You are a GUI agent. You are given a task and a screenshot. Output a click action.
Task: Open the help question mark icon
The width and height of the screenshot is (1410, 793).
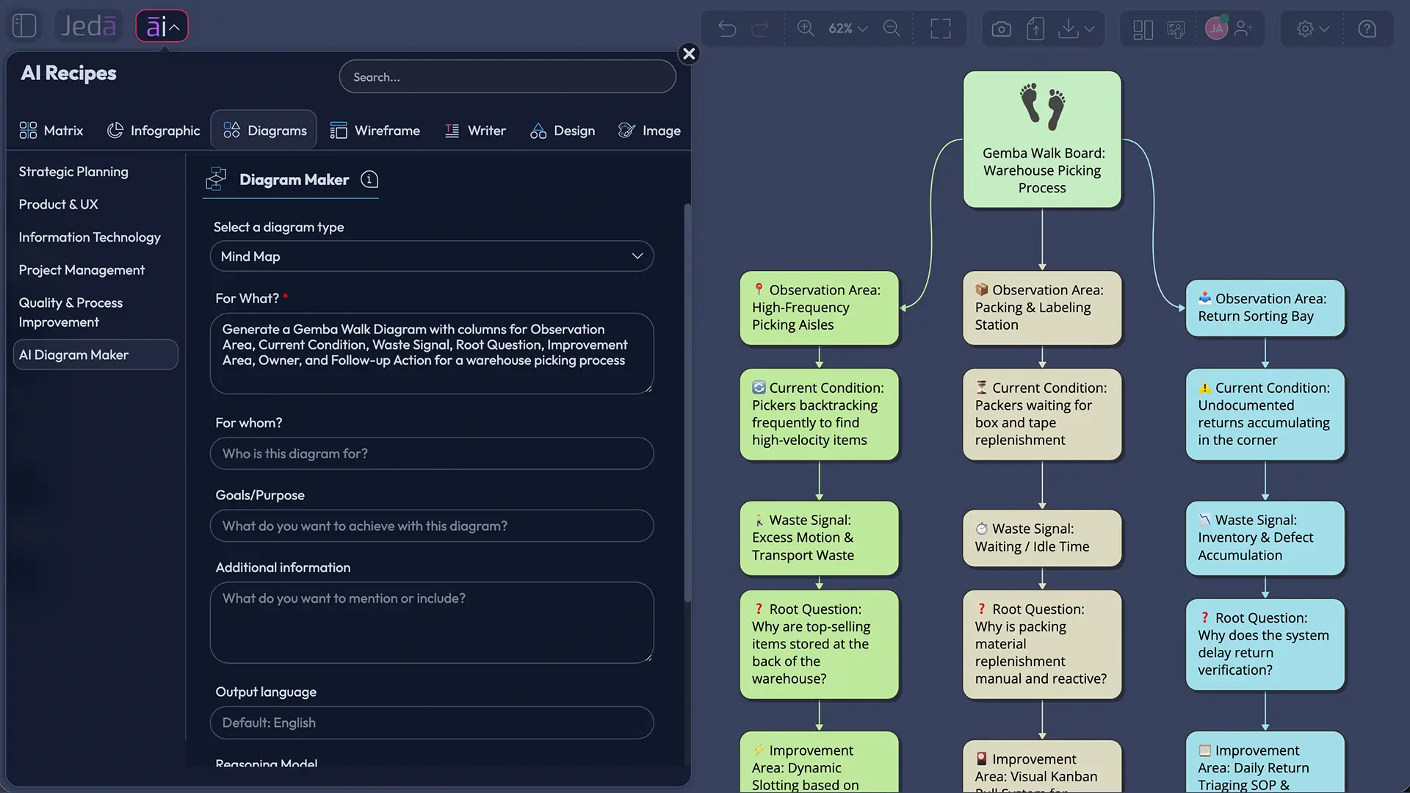pos(1367,29)
